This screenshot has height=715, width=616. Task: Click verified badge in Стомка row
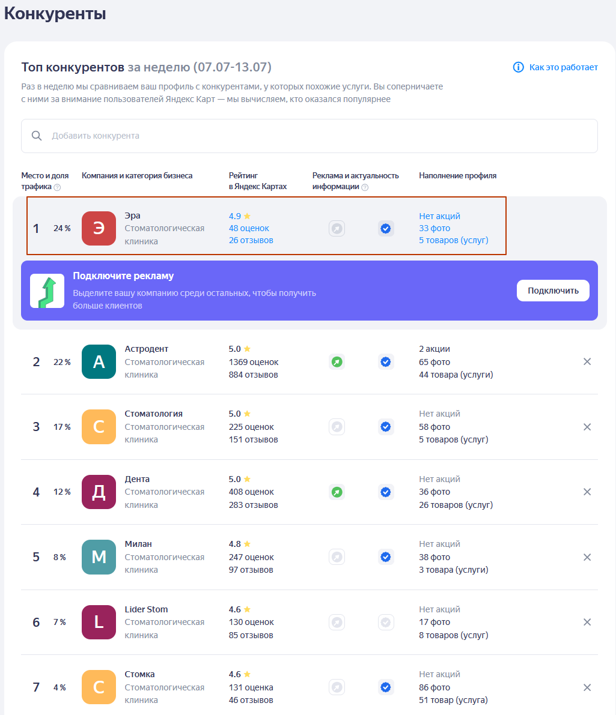click(386, 687)
